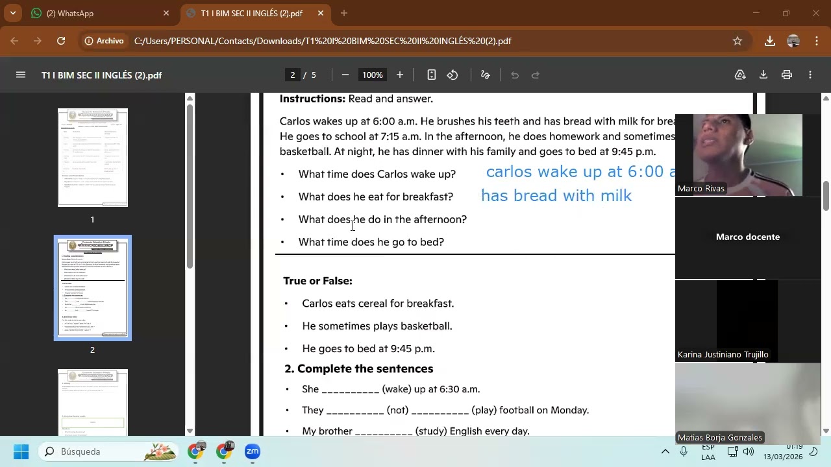Click the Búsqueda taskbar search box
Image resolution: width=831 pixels, height=467 pixels.
click(x=108, y=451)
